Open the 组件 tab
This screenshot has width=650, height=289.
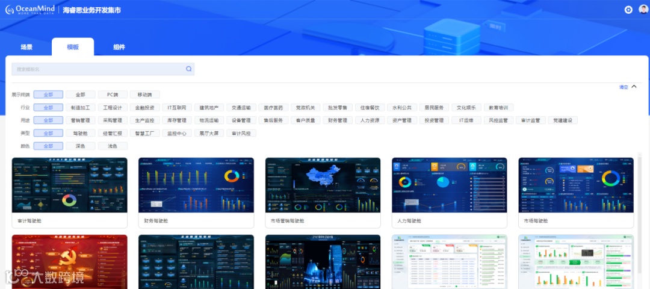coord(119,47)
